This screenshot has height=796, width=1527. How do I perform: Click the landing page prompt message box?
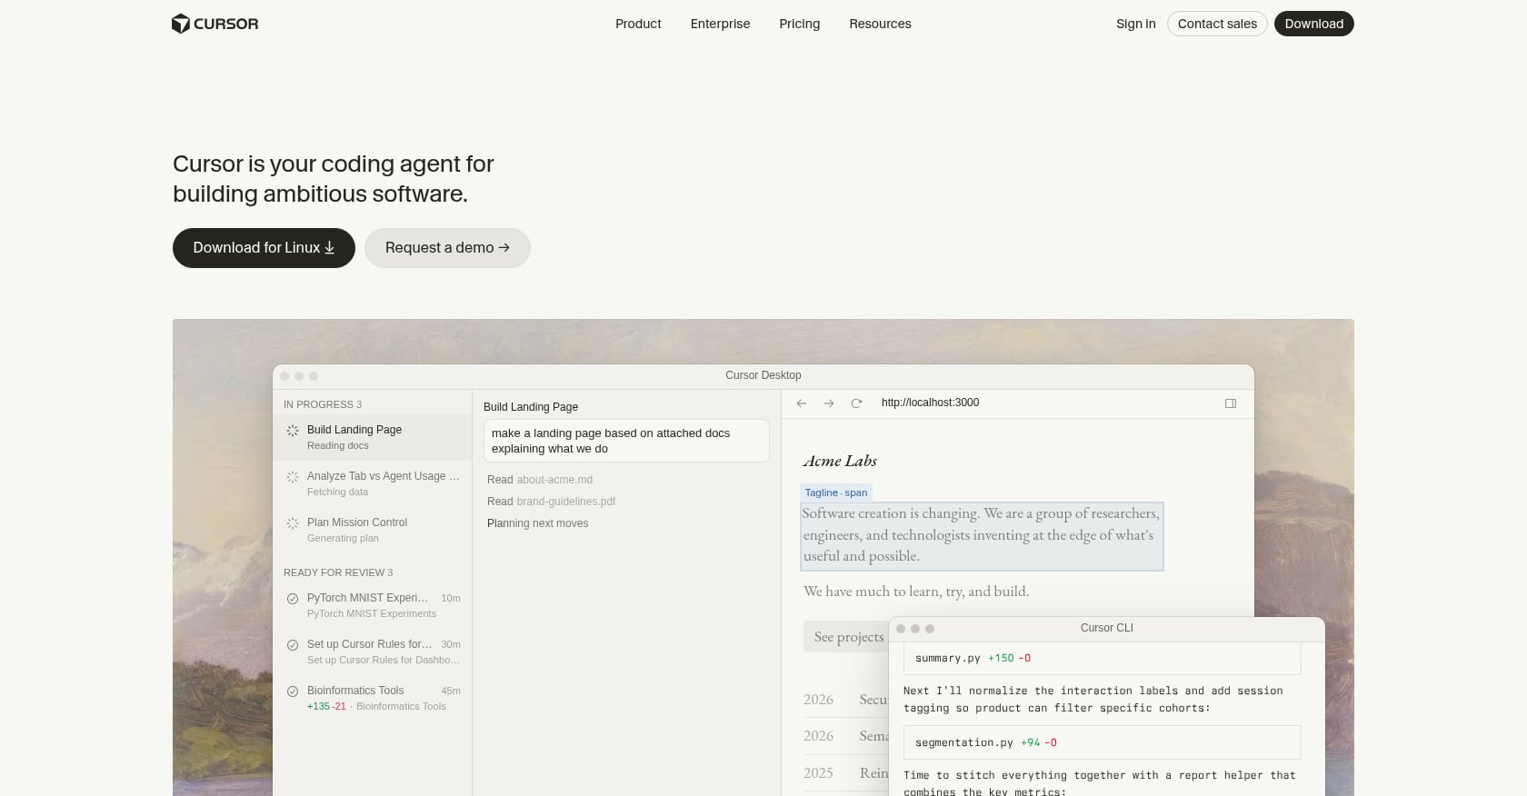pyautogui.click(x=626, y=441)
